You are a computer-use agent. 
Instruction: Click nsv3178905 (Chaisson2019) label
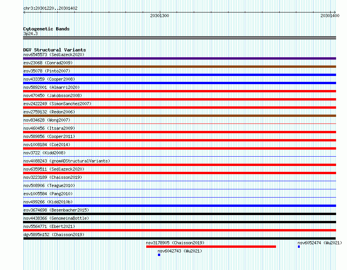point(175,243)
